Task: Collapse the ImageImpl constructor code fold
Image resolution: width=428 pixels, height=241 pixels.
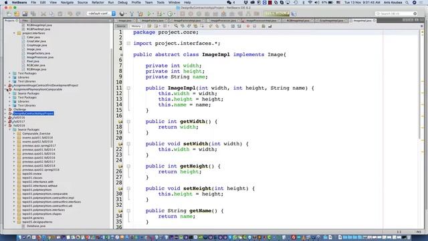Action: [x=128, y=88]
